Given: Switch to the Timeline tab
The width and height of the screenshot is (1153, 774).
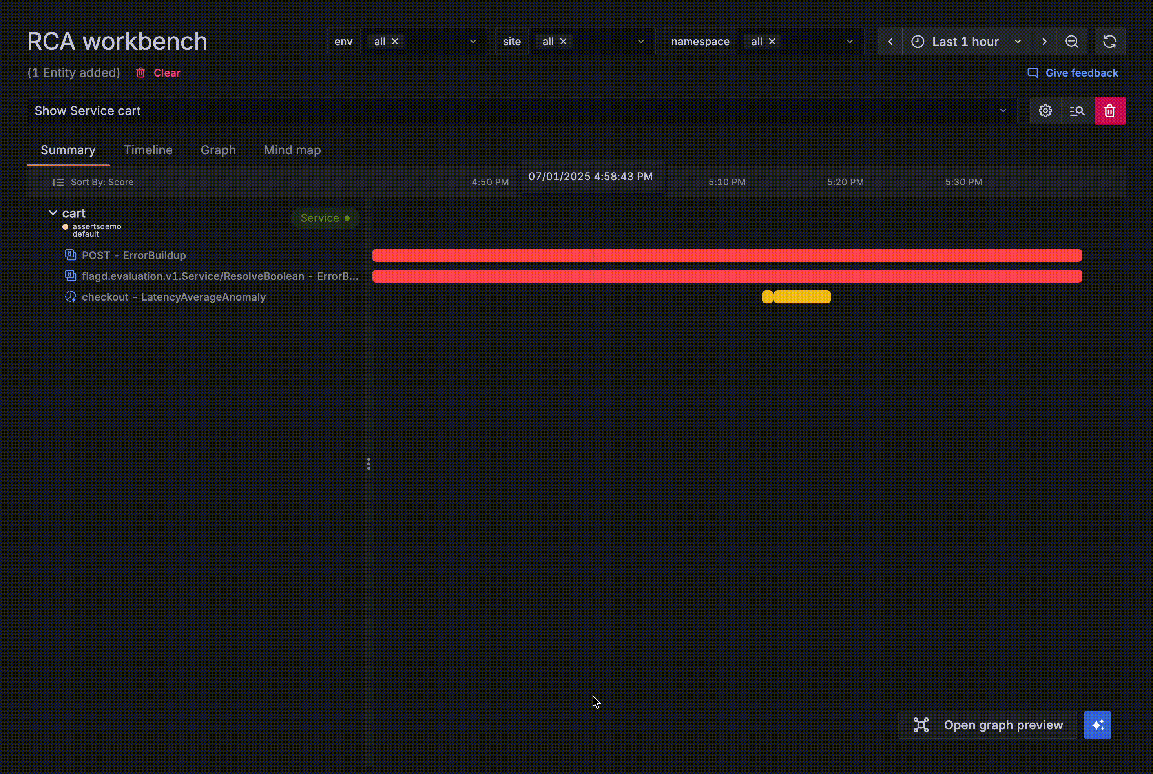Looking at the screenshot, I should click(148, 150).
